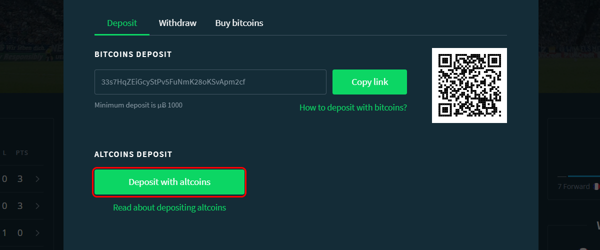
Task: Select the Deposit tab
Action: pos(122,23)
